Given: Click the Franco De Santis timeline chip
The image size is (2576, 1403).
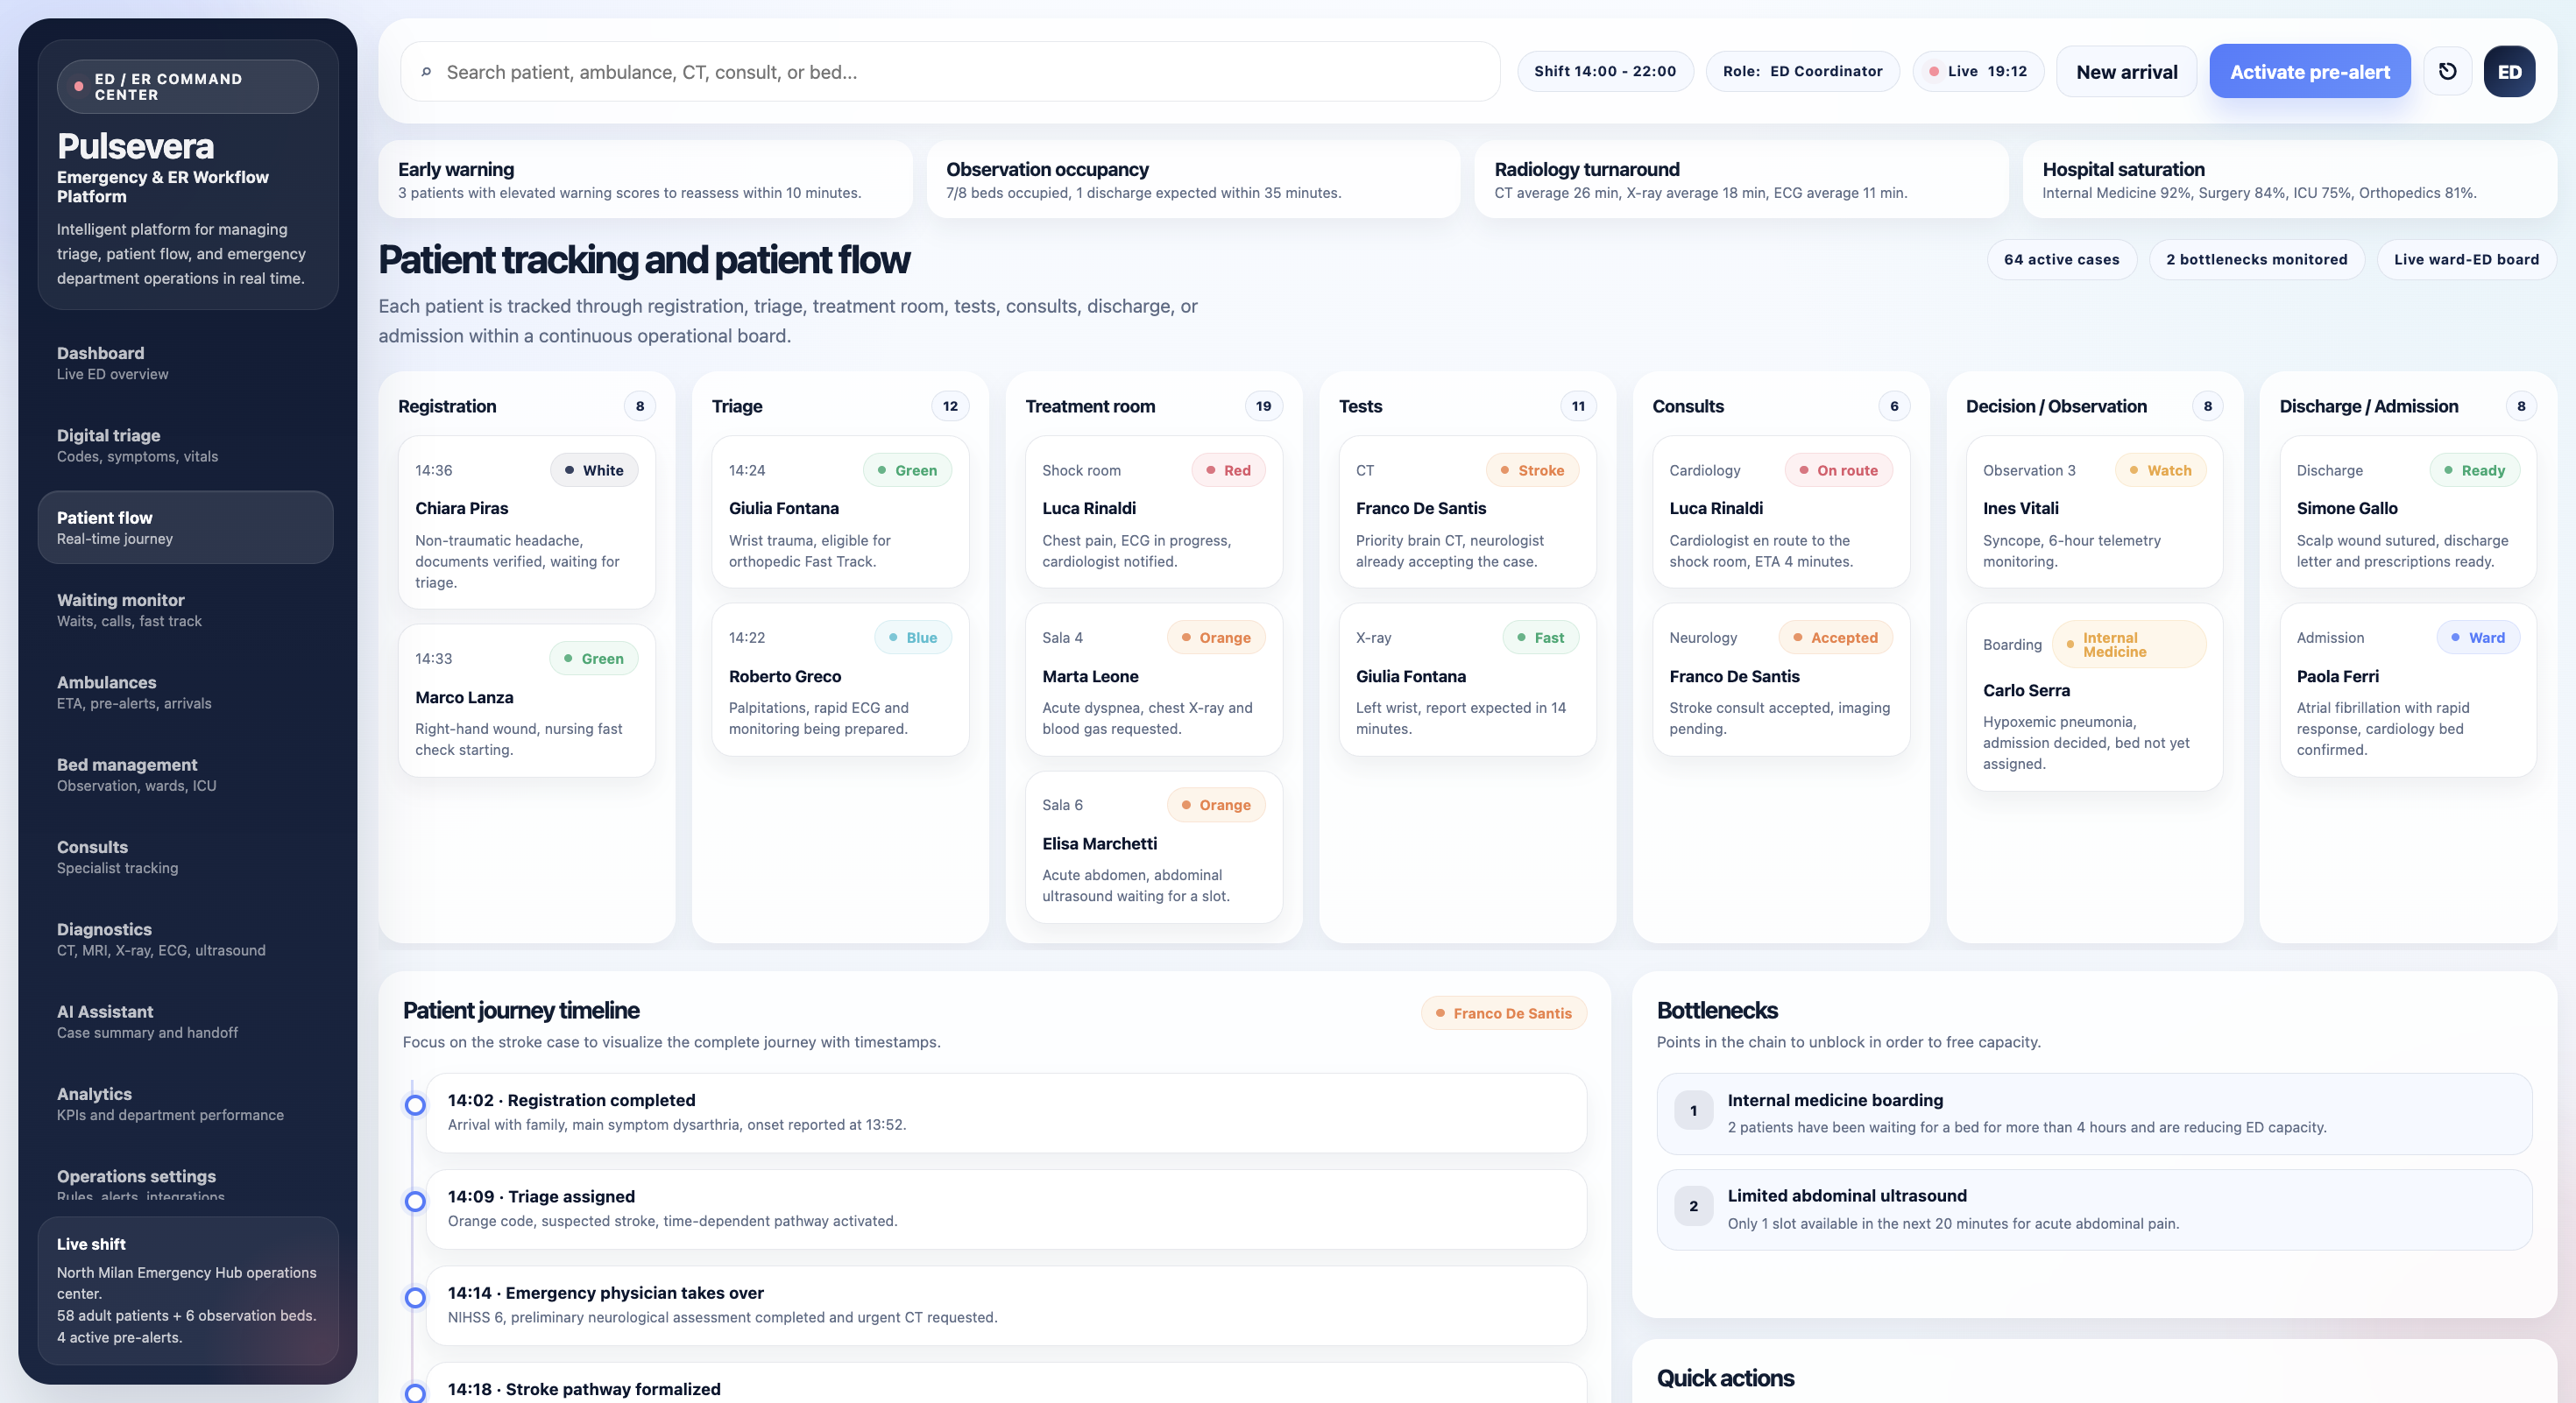Looking at the screenshot, I should (x=1503, y=1013).
